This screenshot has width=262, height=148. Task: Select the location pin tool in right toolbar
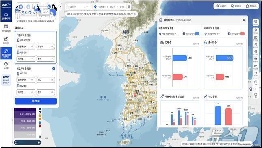256,31
